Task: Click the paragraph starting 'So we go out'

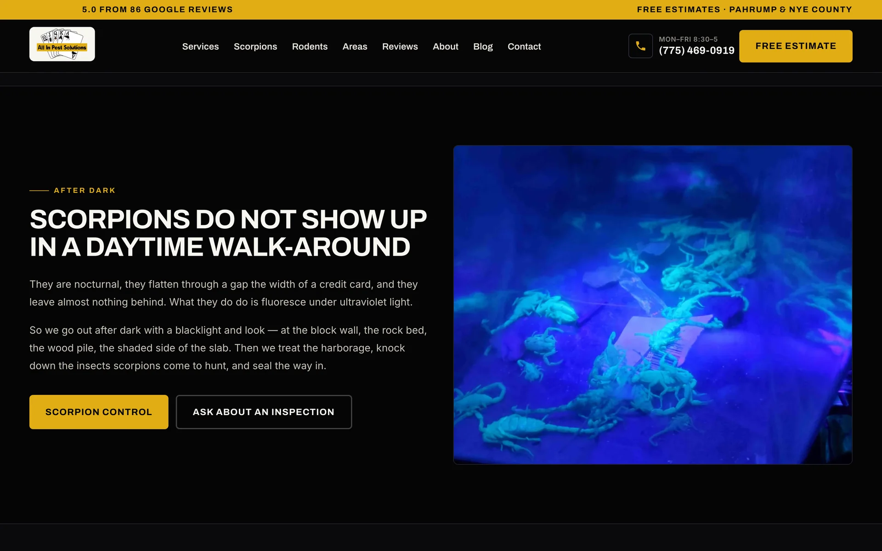Action: click(x=228, y=348)
